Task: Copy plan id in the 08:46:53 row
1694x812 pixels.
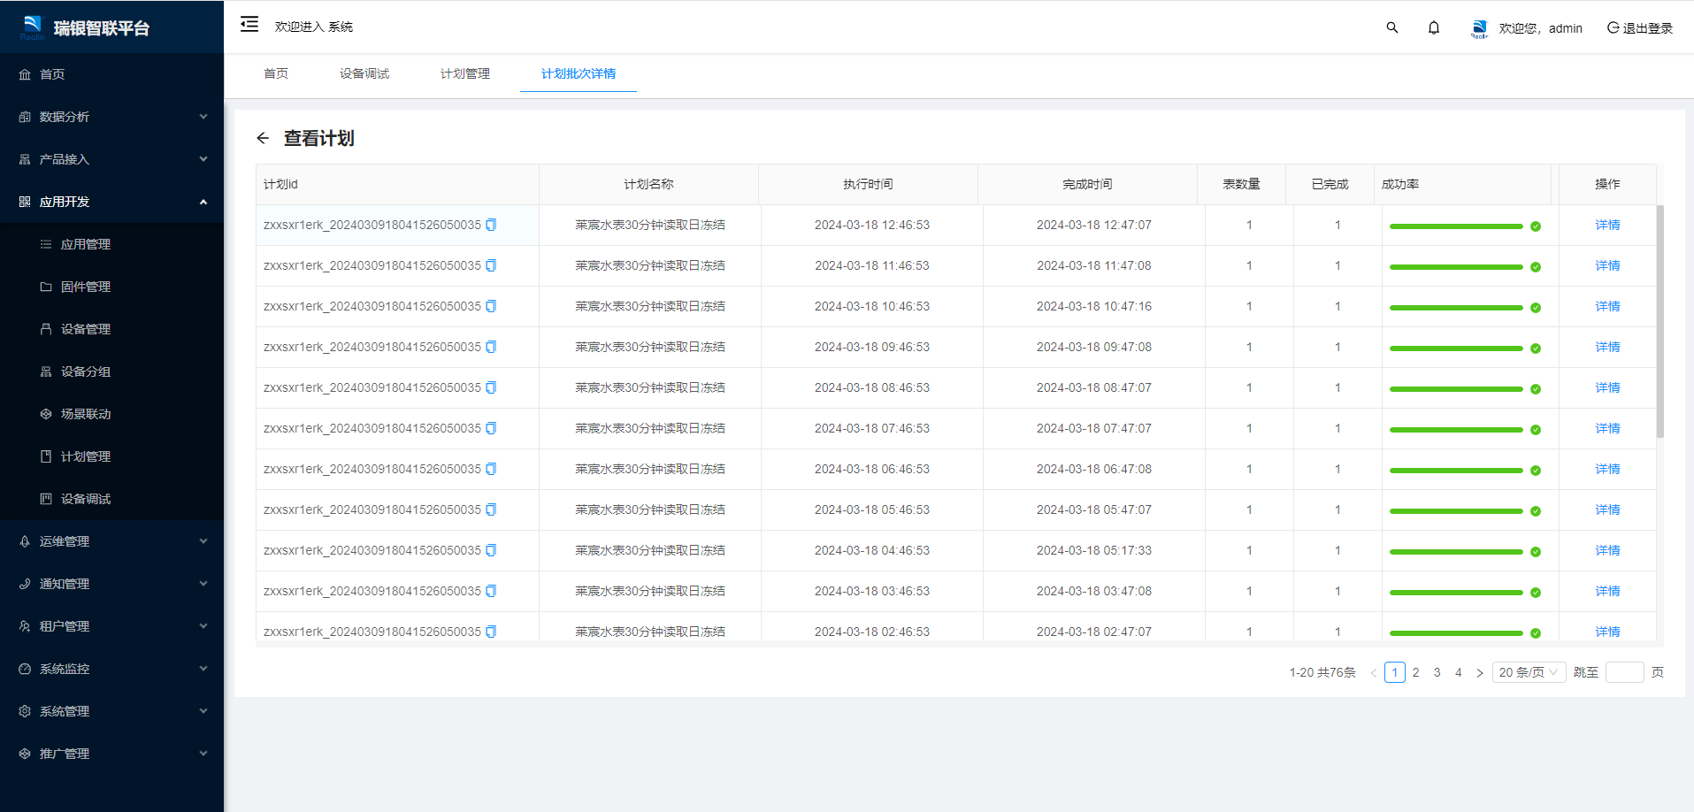Action: (491, 387)
